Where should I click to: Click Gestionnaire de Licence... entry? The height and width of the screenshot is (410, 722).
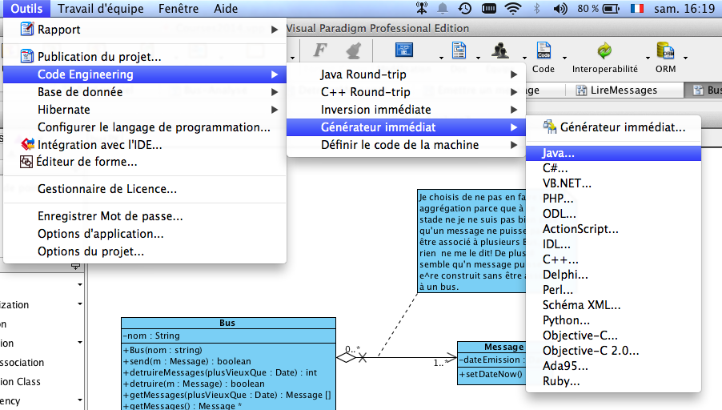[x=107, y=189]
